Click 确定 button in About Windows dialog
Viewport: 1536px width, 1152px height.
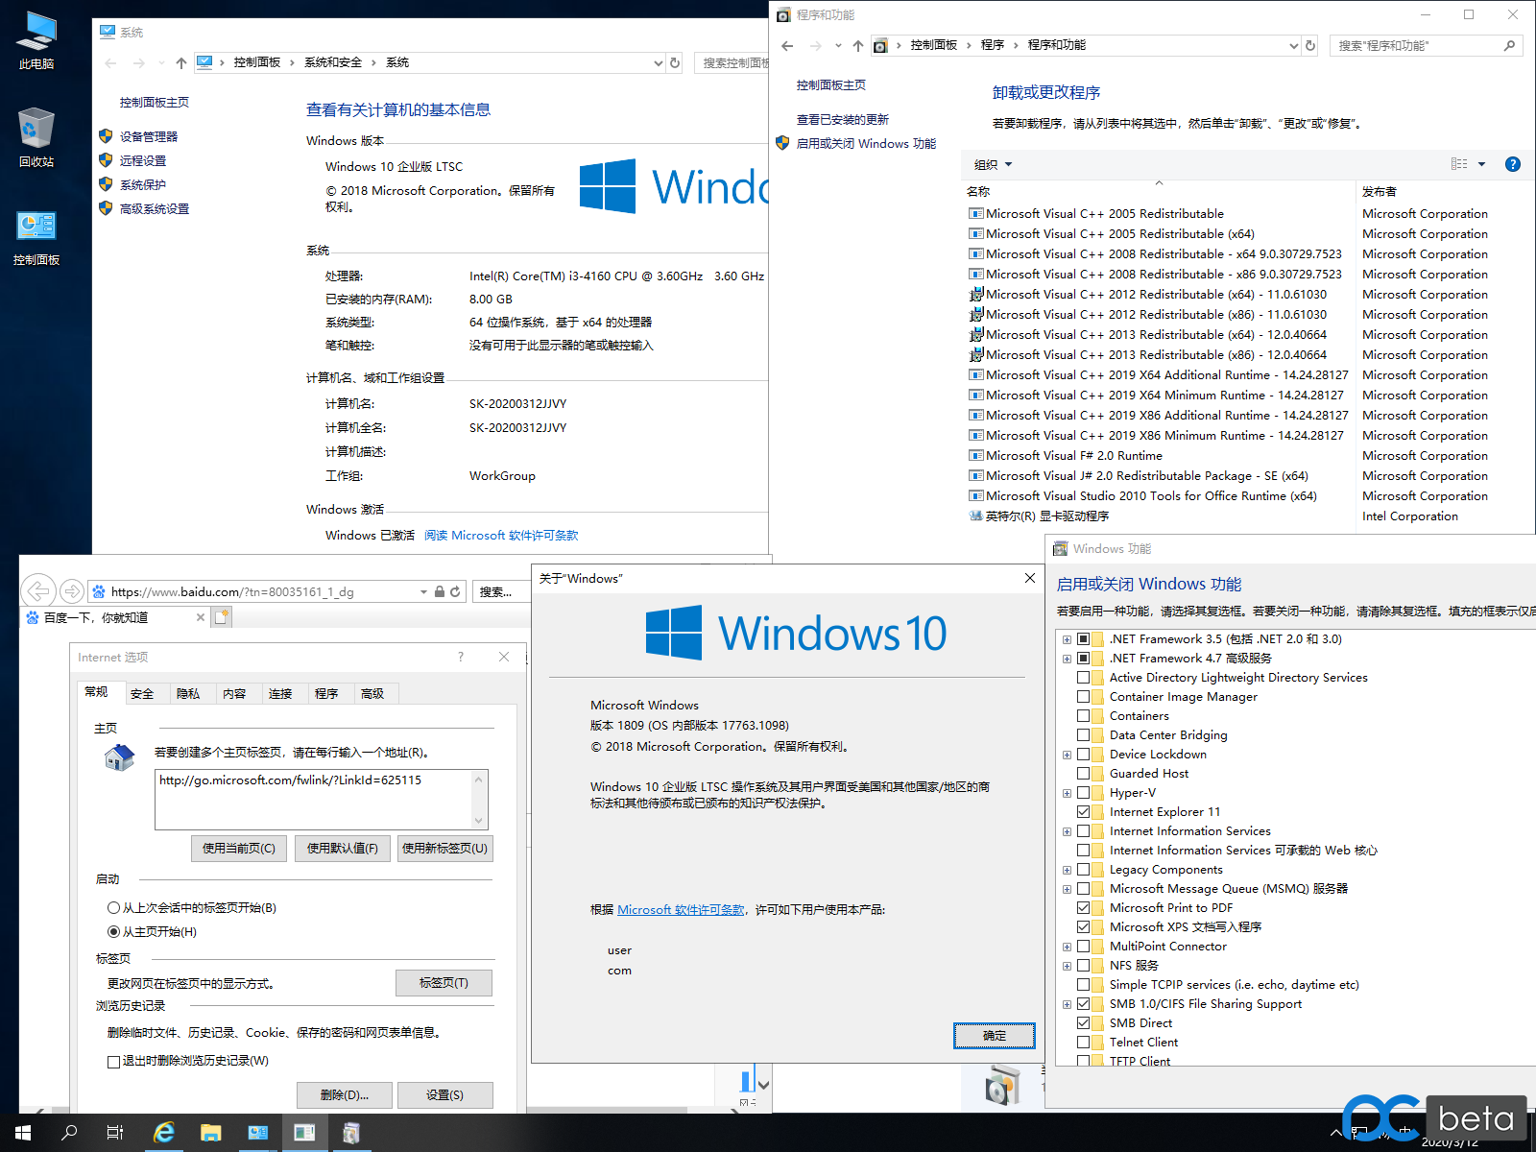995,1036
